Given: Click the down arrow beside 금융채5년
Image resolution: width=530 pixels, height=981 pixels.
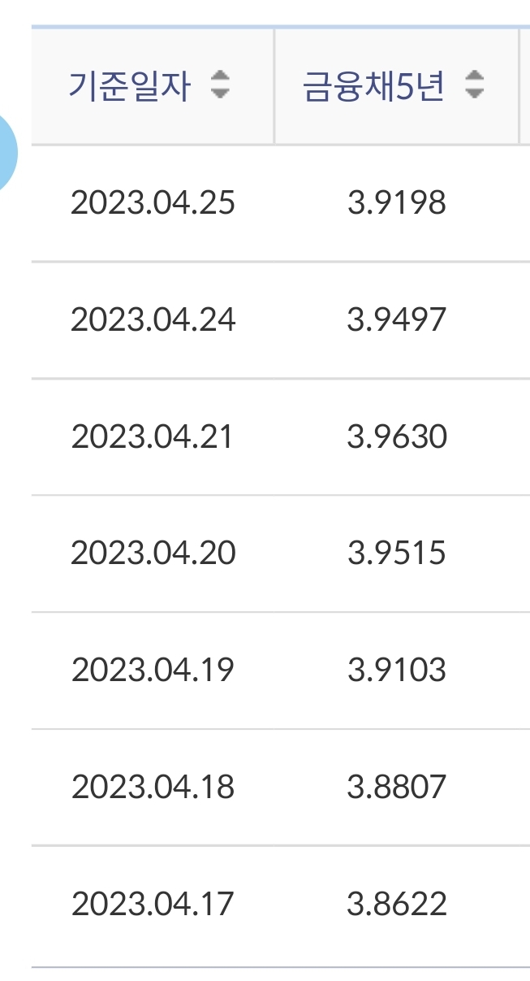Looking at the screenshot, I should tap(475, 92).
